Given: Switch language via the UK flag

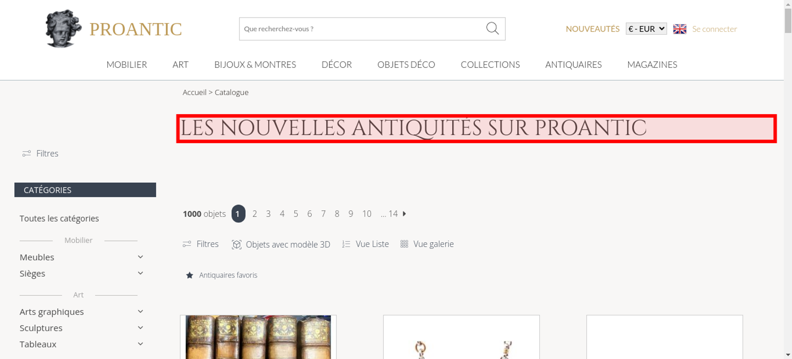Looking at the screenshot, I should pos(680,29).
